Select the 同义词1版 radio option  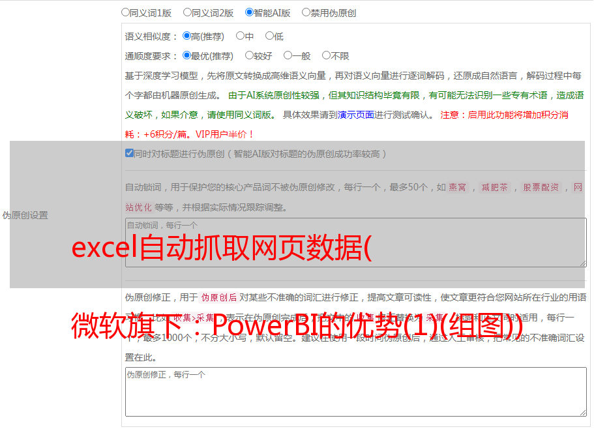[x=125, y=12]
